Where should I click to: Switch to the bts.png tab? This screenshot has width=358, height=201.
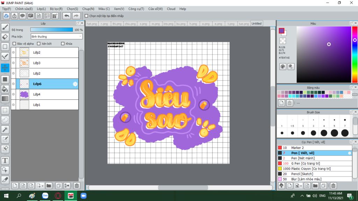(168, 24)
